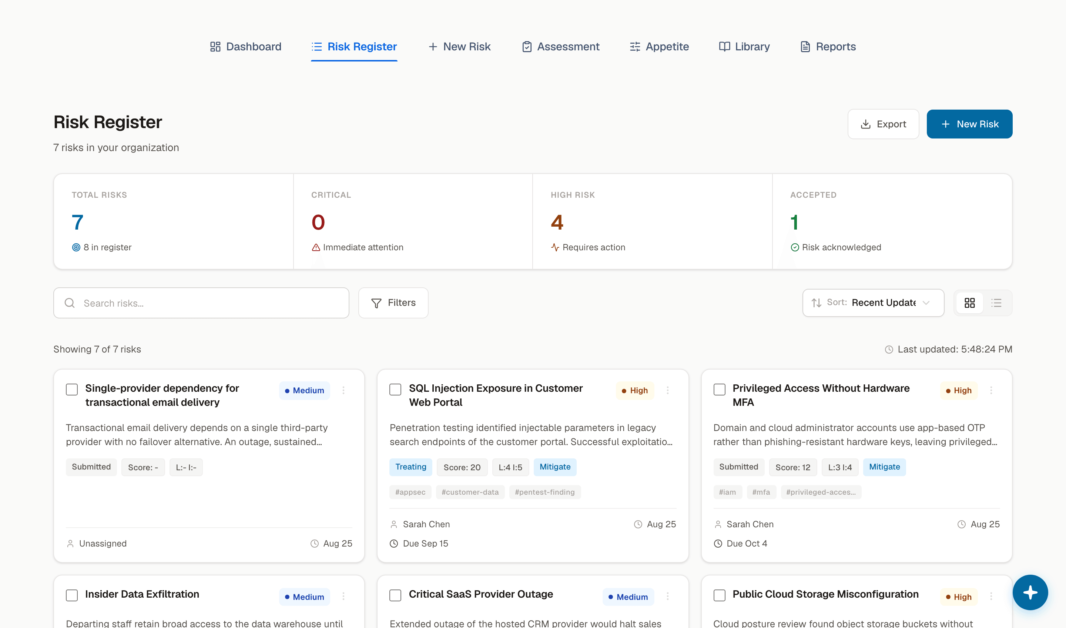Click the High badge on SQL Injection Exposure

635,391
